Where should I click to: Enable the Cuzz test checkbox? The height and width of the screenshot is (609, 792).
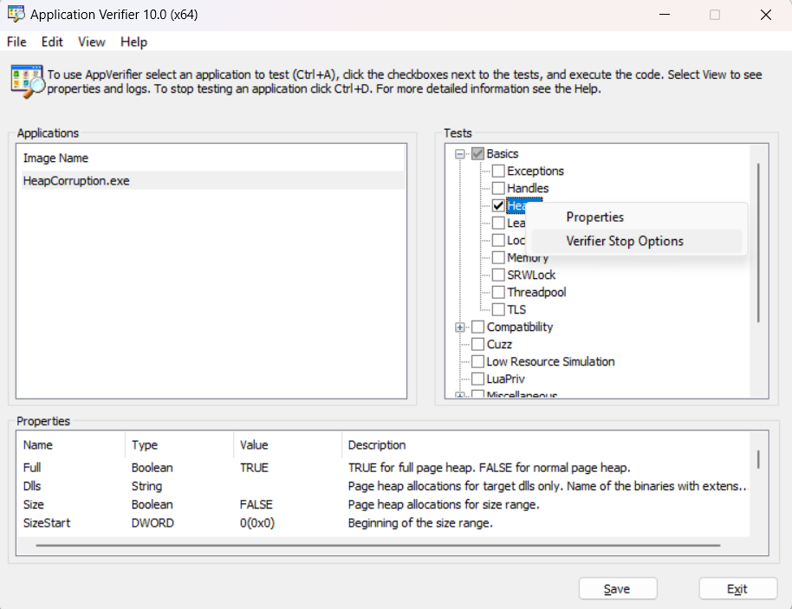coord(477,345)
